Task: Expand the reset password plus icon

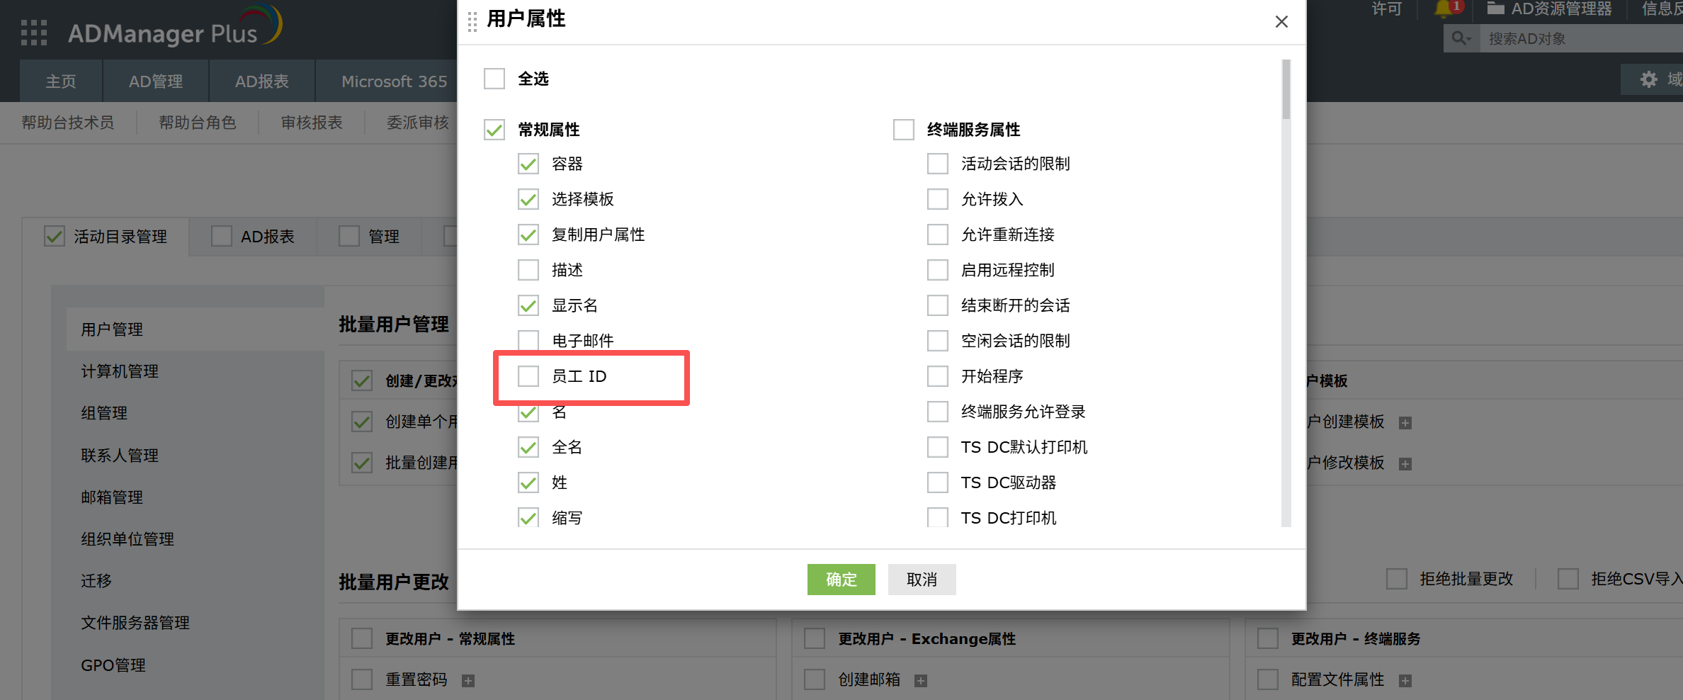Action: coord(468,681)
